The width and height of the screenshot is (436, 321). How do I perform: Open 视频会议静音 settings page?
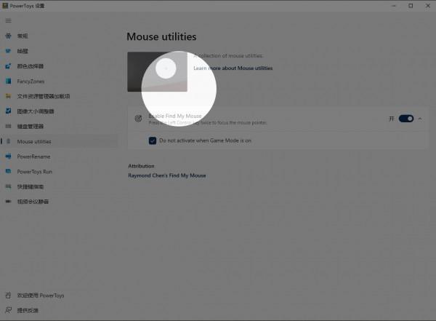[33, 202]
